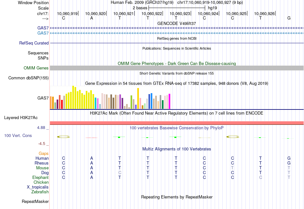Click the window position chr17:10,060,919-10,060,927 text
Image resolution: width=304 pixels, height=209 pixels.
tap(210, 3)
